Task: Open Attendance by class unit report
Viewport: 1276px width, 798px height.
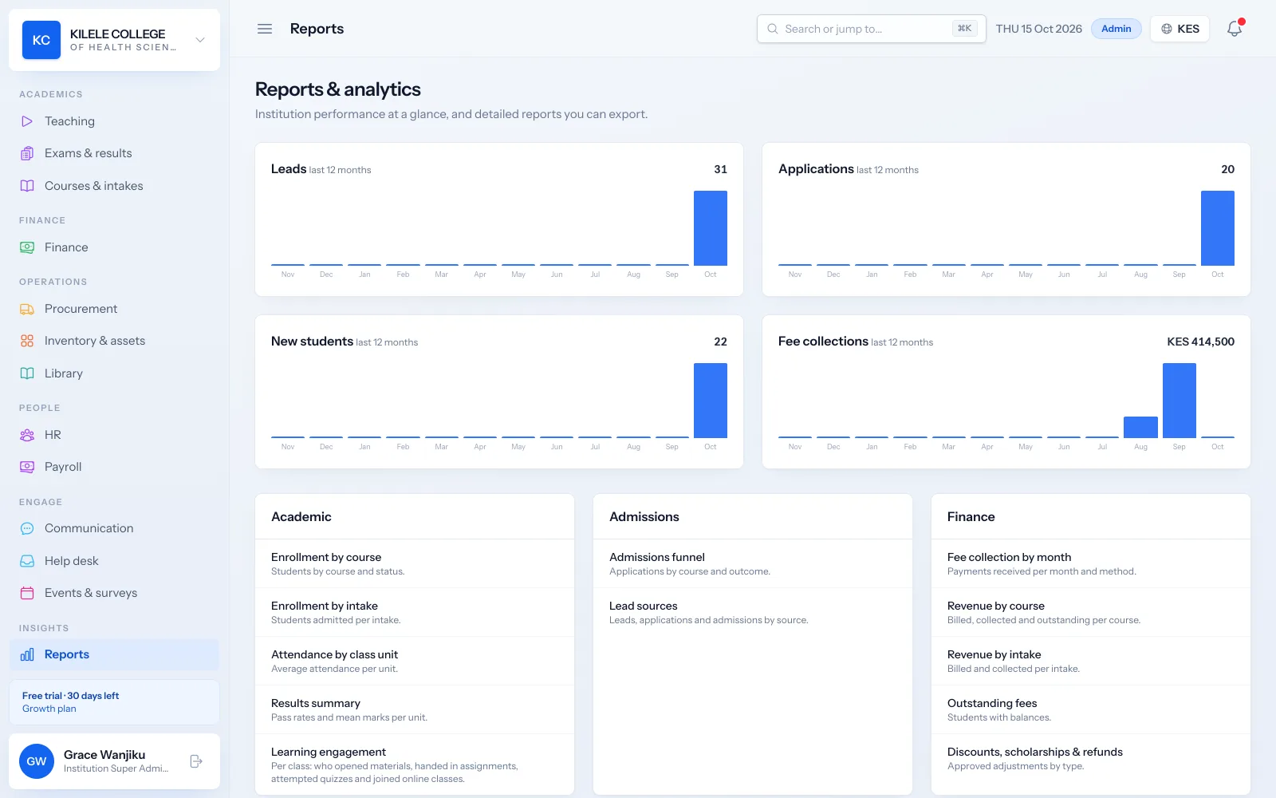Action: tap(415, 661)
